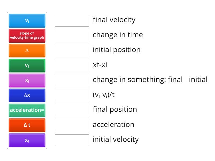The width and height of the screenshot is (215, 161).
Task: Click the pink xi tile
Action: click(27, 80)
